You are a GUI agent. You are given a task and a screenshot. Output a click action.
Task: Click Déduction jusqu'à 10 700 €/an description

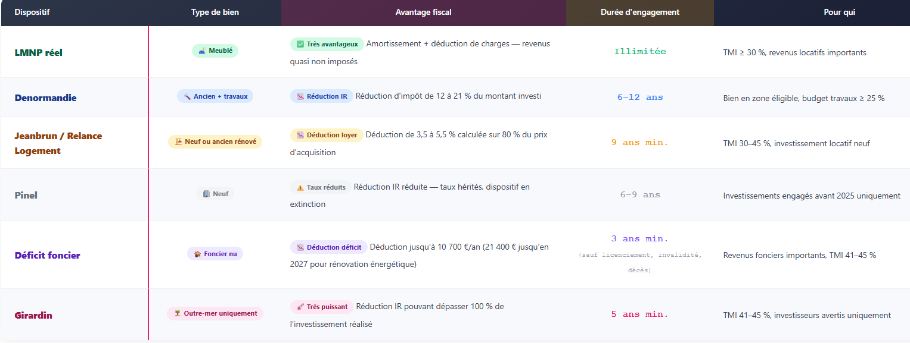[x=420, y=256]
